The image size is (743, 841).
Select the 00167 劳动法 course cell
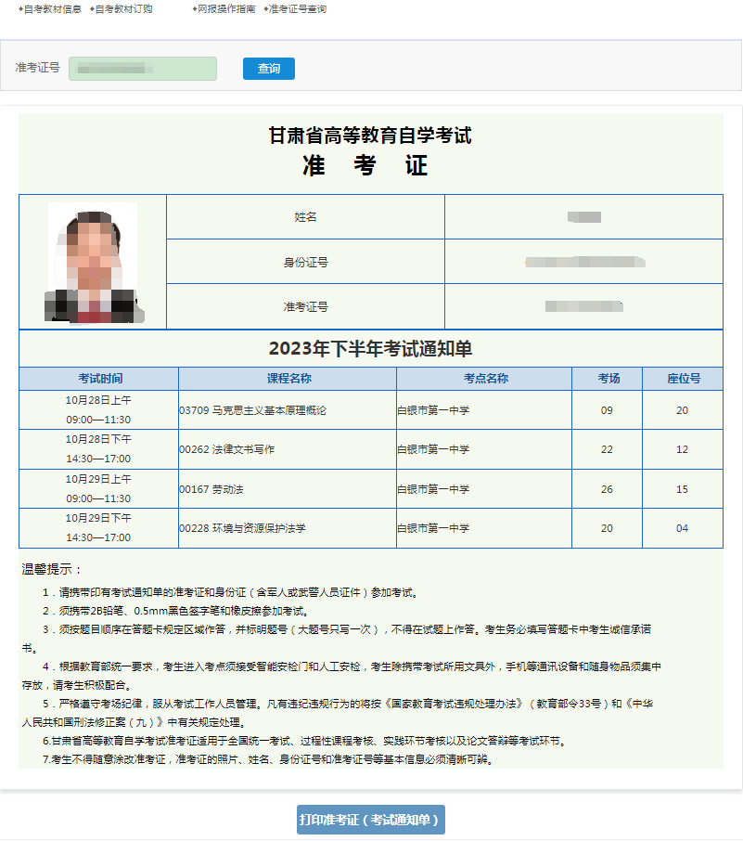[x=288, y=489]
